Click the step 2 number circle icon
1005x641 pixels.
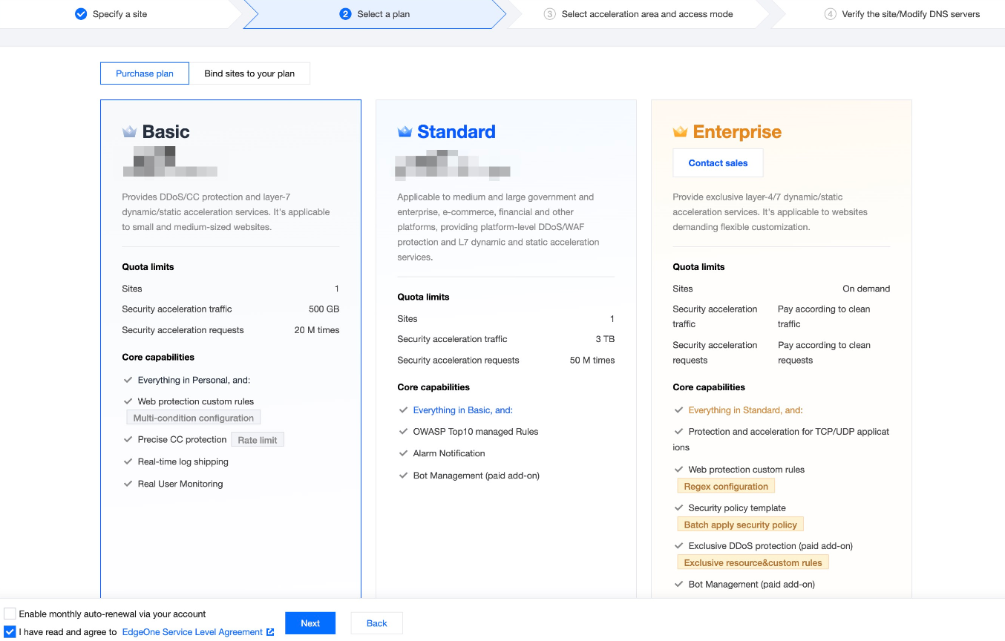pyautogui.click(x=345, y=14)
